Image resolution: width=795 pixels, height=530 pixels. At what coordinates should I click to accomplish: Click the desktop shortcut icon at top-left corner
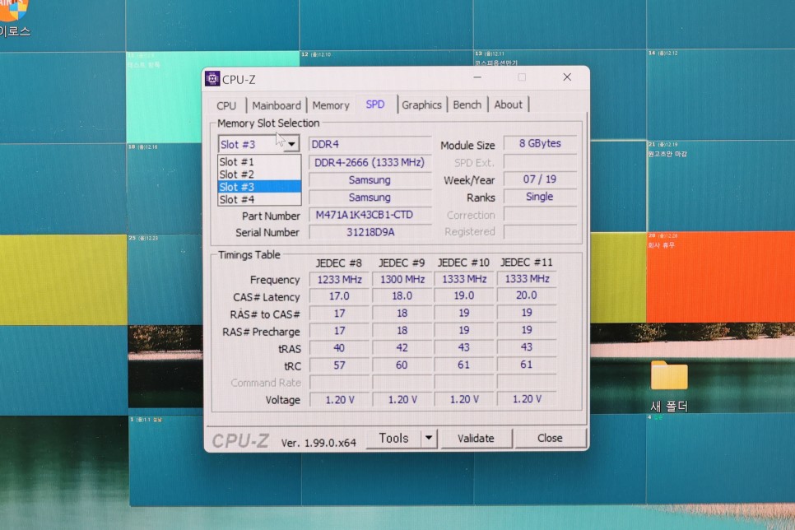[x=13, y=10]
